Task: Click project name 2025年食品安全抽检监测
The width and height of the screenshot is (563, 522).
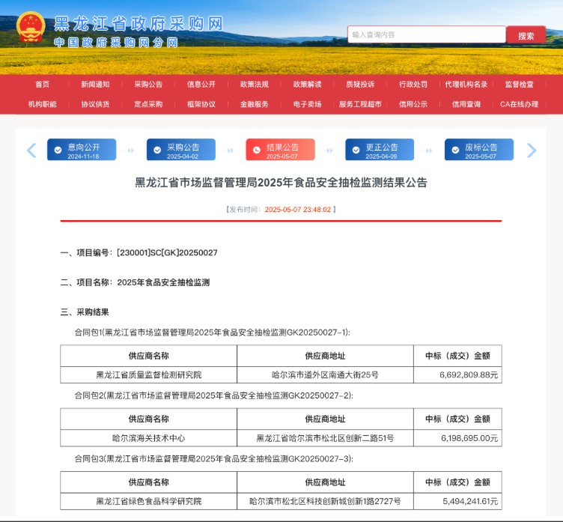Action: pyautogui.click(x=163, y=282)
